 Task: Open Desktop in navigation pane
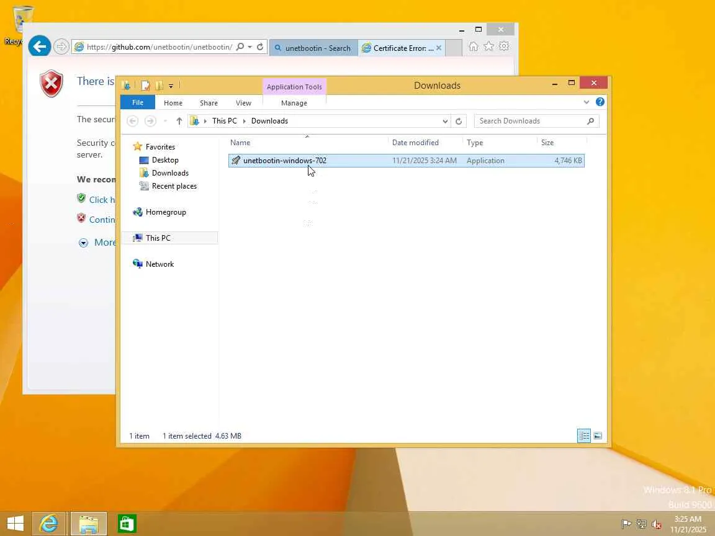click(x=165, y=160)
